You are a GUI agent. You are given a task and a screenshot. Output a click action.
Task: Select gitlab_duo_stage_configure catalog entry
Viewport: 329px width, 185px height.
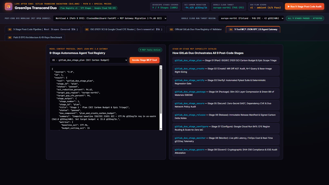[x=226, y=128]
